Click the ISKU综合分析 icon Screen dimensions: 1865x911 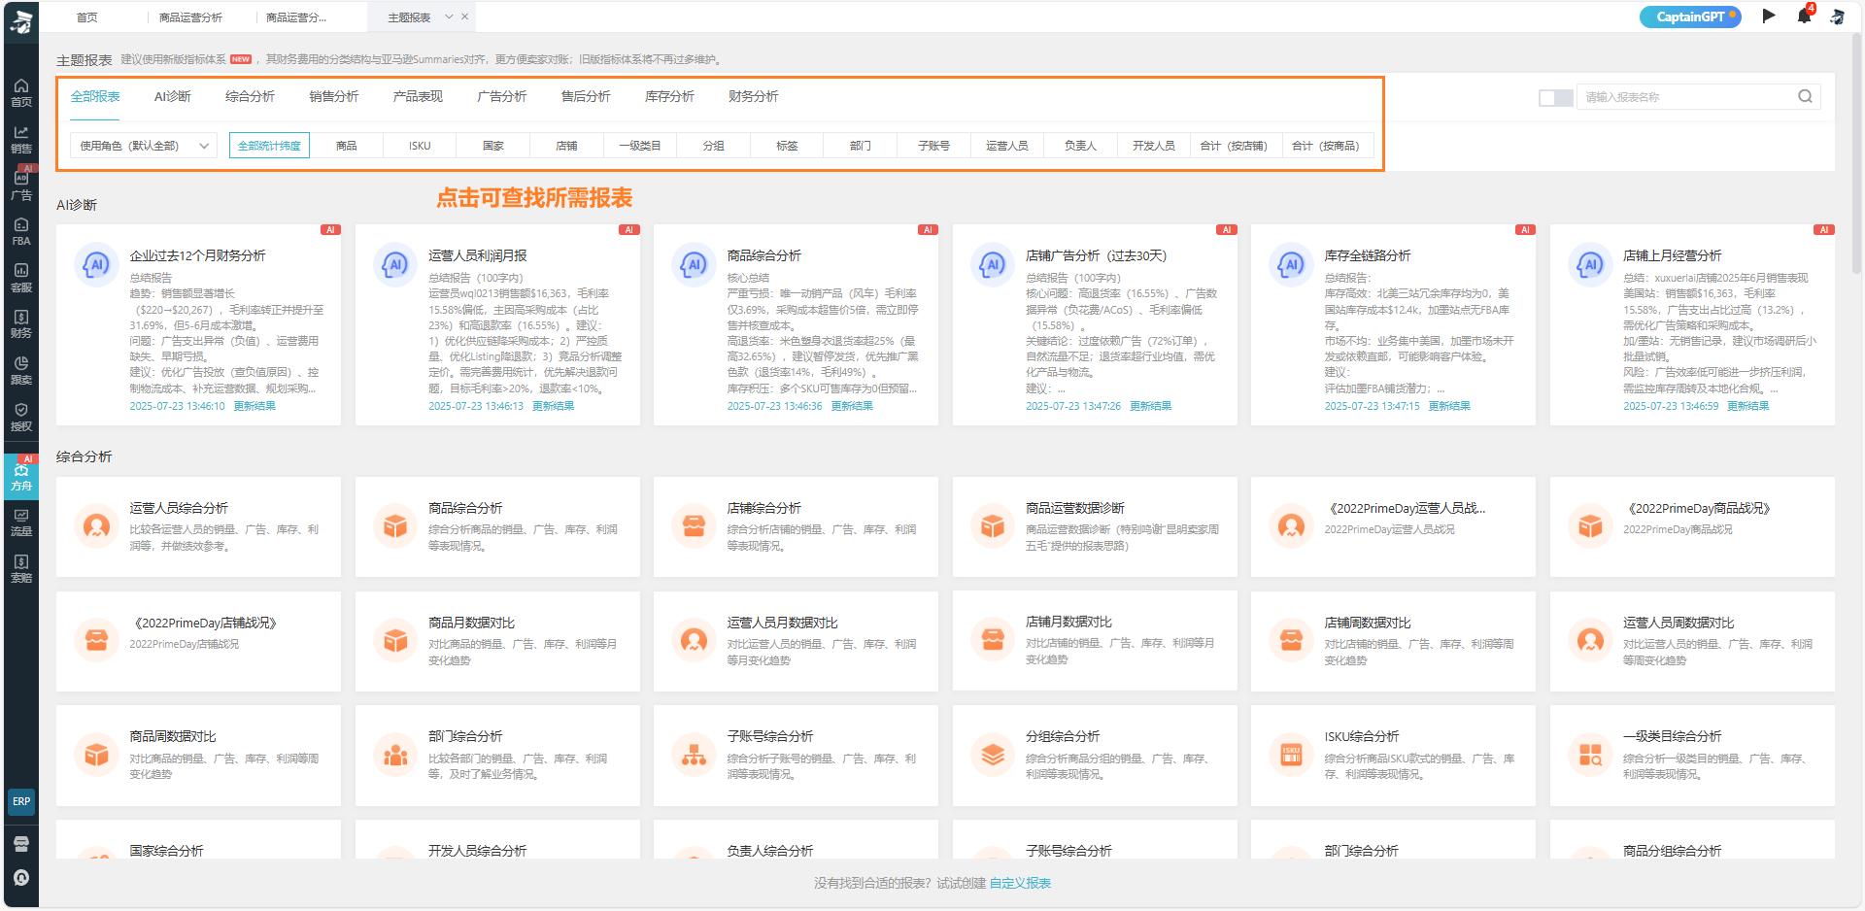[x=1291, y=755]
